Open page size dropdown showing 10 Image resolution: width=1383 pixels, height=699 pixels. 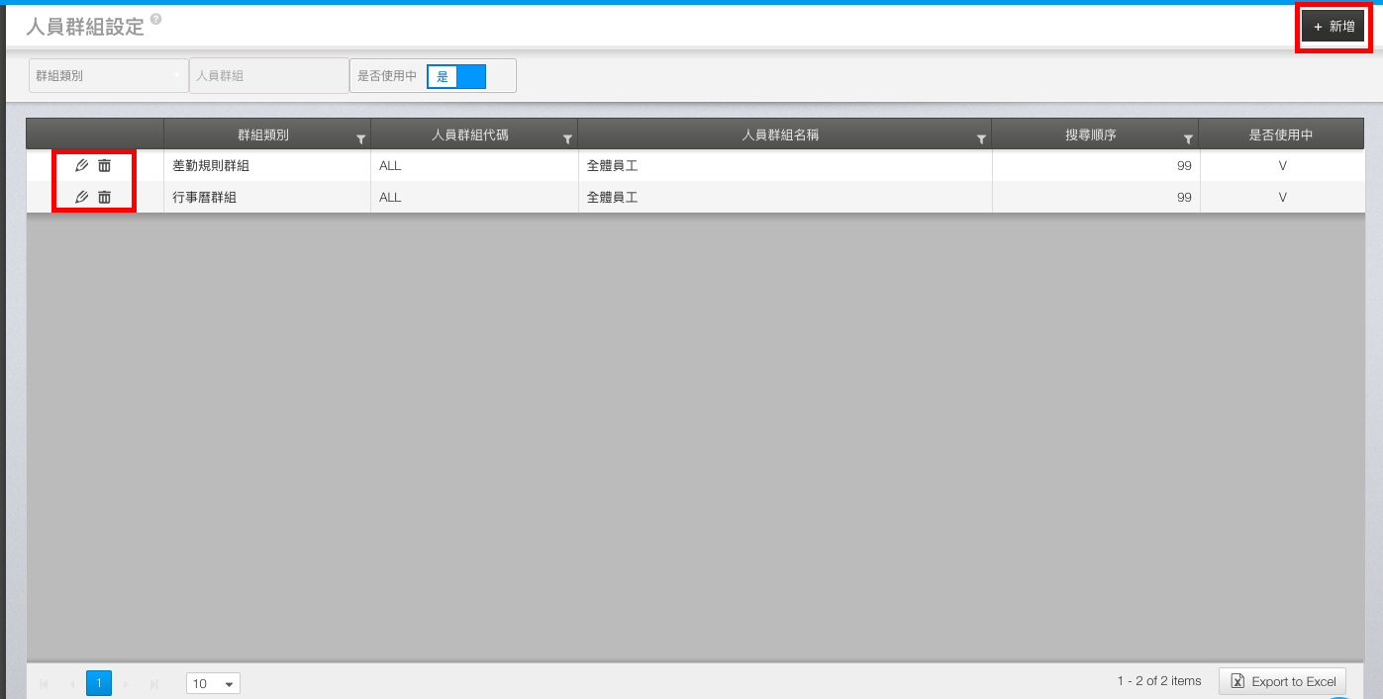point(213,683)
